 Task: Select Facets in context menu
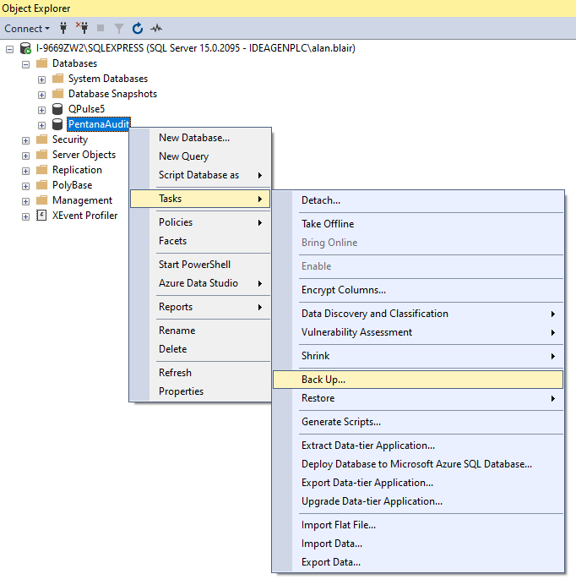(x=200, y=241)
